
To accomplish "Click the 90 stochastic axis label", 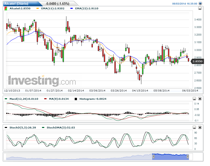I will click(x=196, y=133).
